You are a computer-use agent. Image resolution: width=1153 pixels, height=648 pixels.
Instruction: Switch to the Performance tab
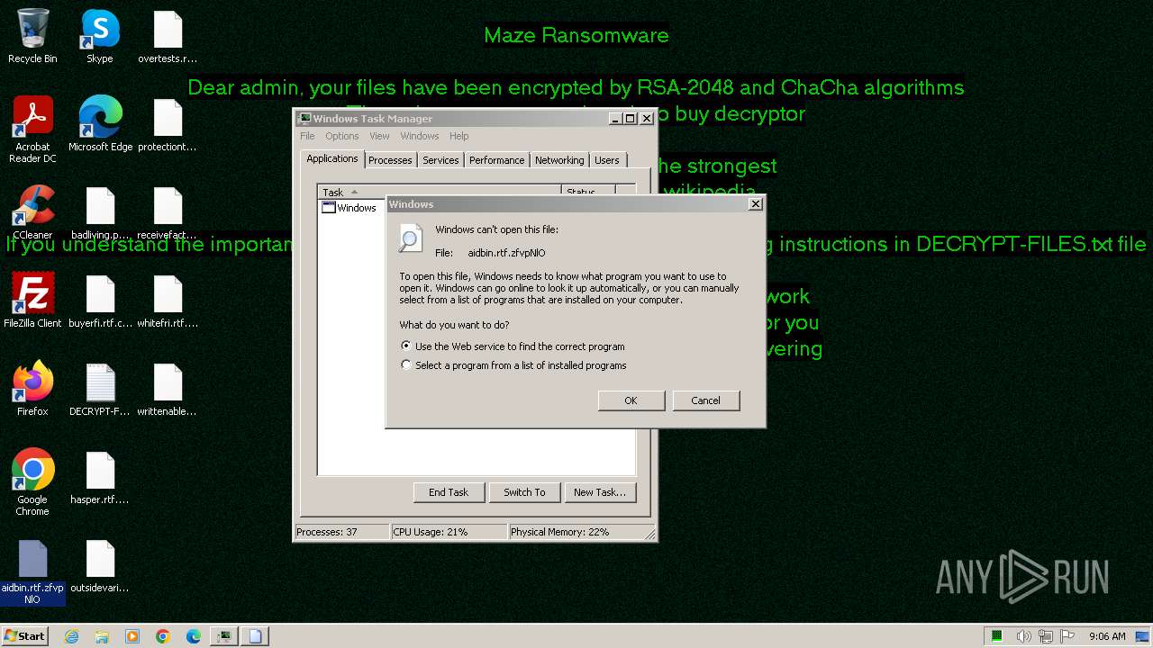tap(496, 160)
